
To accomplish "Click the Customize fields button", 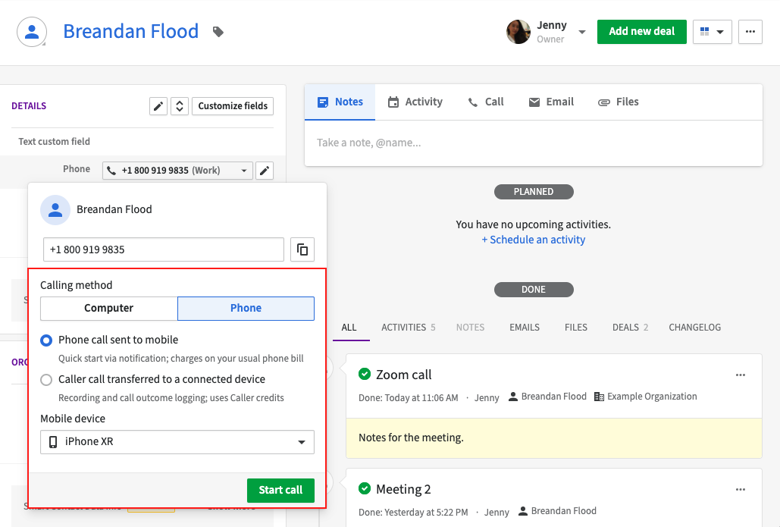I will click(x=233, y=106).
